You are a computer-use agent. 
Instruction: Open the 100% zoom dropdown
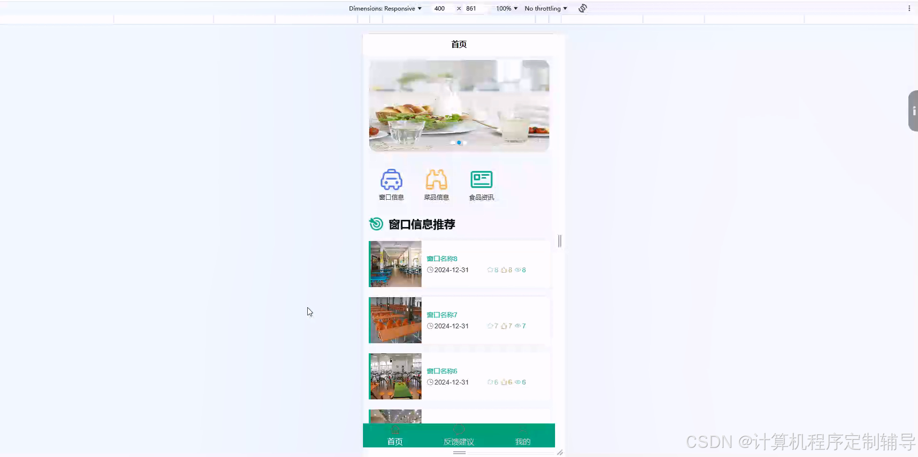506,8
